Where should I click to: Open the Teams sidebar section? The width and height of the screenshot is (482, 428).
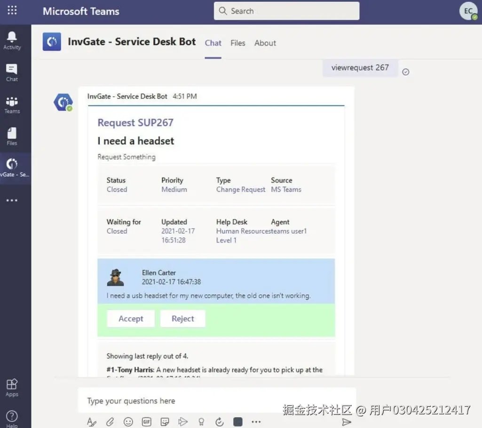coord(11,105)
